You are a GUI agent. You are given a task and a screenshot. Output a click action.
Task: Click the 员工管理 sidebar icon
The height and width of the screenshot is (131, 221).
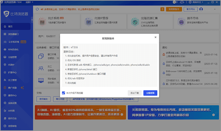click(x=5, y=80)
